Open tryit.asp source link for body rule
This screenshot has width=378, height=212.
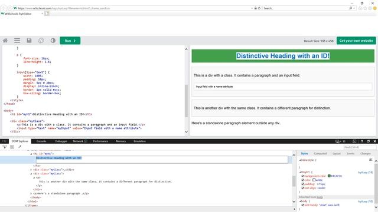pos(365,201)
